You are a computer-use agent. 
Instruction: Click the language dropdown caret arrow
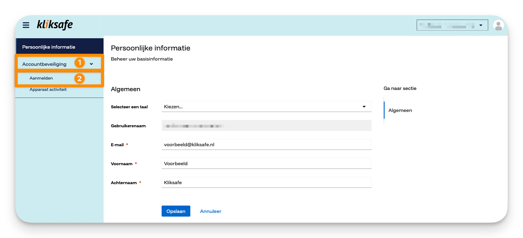[x=364, y=107]
